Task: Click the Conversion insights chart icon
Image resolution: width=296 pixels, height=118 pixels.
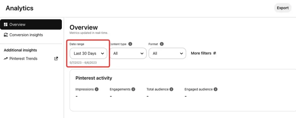Action: [6, 35]
